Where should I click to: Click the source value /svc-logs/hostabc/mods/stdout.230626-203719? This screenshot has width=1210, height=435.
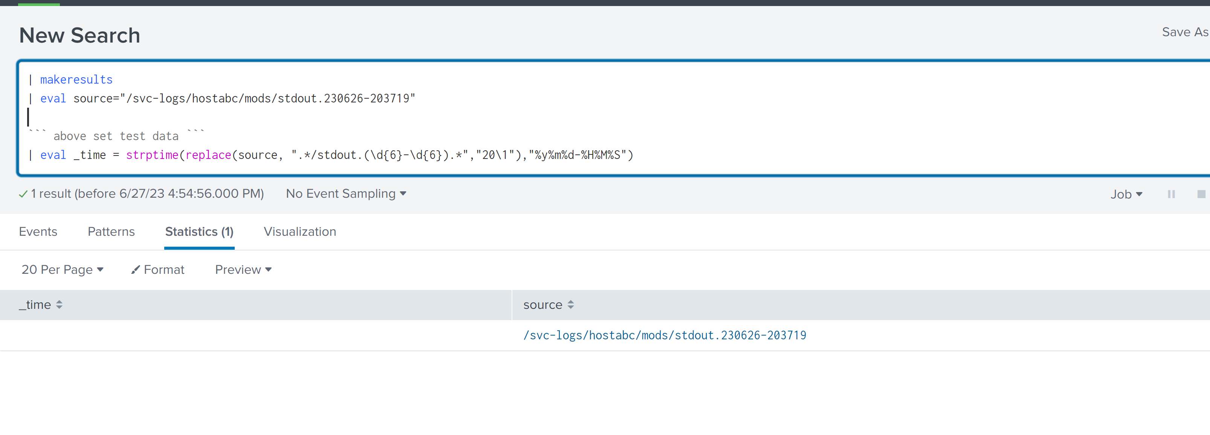(665, 335)
